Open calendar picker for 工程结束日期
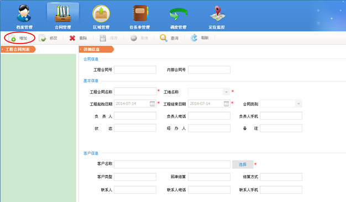Image resolution: width=346 pixels, height=202 pixels. pos(227,104)
